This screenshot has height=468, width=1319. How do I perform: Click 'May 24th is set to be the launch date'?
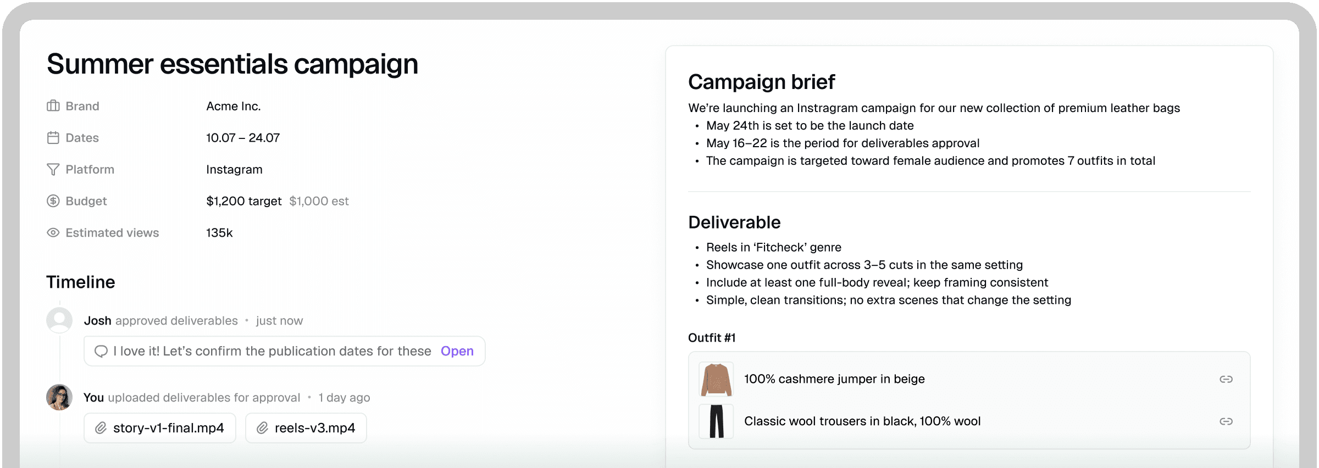point(810,126)
